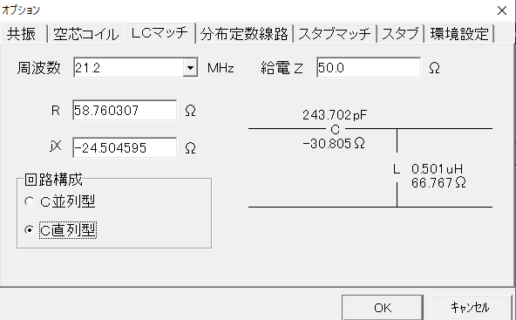This screenshot has width=516, height=320.
Task: Open the スタブ tab
Action: pyautogui.click(x=400, y=34)
